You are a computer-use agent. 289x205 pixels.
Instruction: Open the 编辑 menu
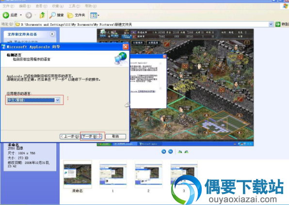click(x=25, y=6)
